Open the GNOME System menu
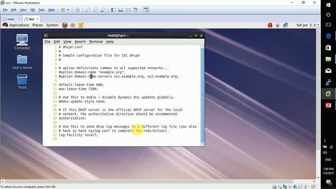The width and height of the screenshot is (336, 189). coord(52,25)
